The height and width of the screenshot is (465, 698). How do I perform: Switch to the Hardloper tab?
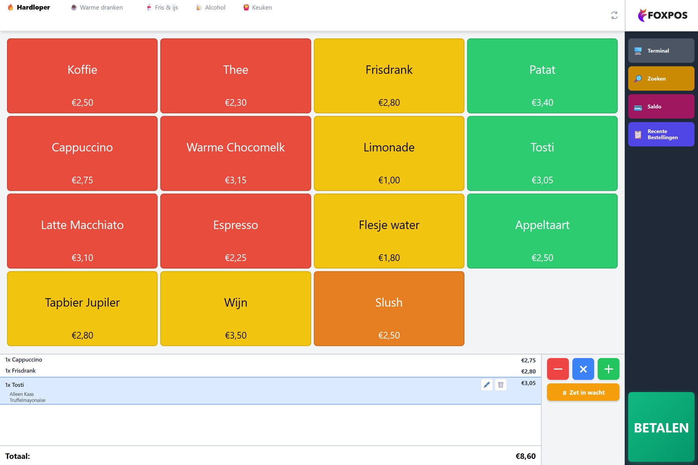click(x=29, y=7)
